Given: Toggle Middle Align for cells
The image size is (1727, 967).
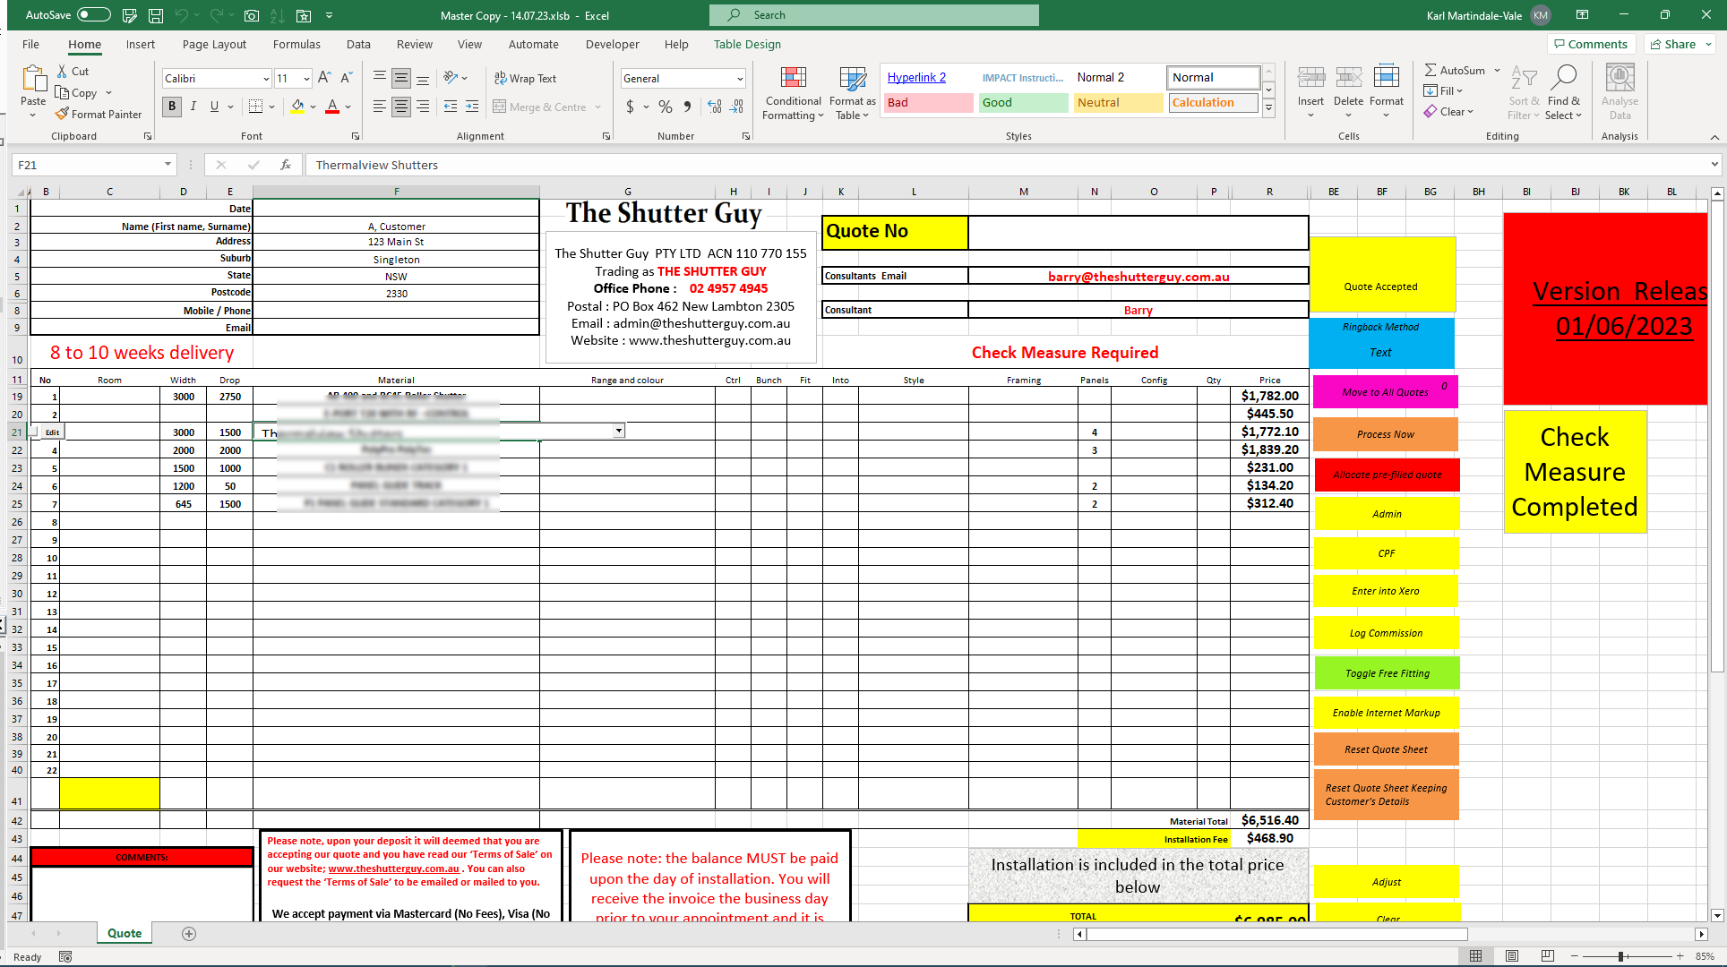Looking at the screenshot, I should (401, 79).
